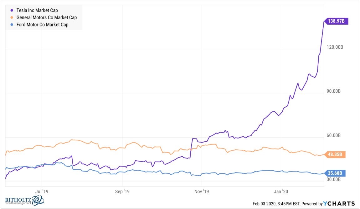Click the 138.97B Tesla value tag

[336, 21]
